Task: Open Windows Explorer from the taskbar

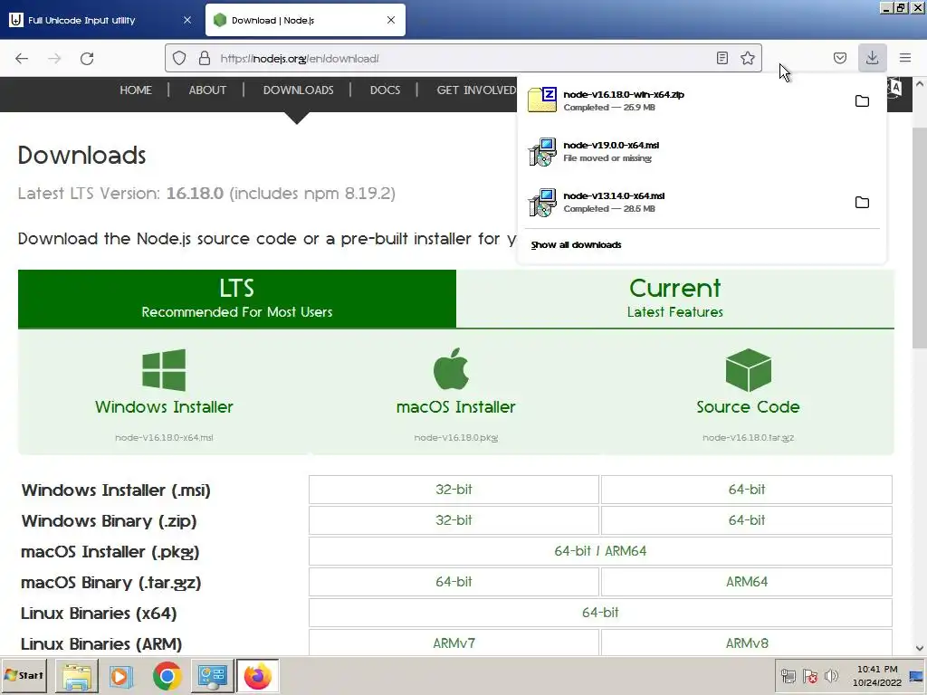Action: click(77, 675)
